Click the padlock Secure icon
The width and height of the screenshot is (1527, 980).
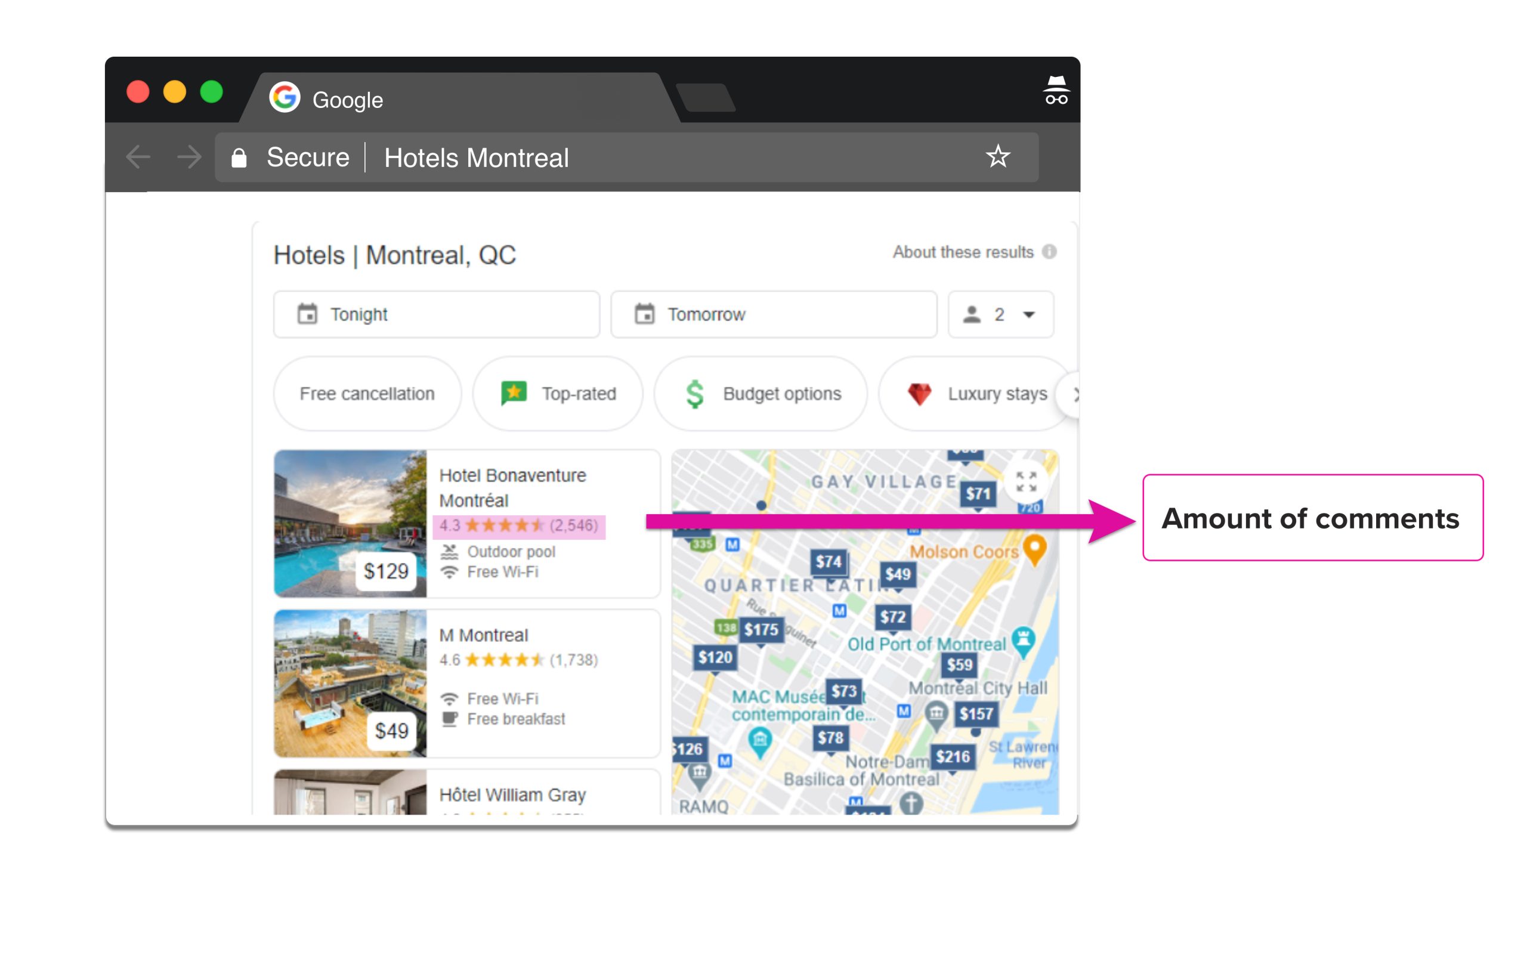(239, 157)
